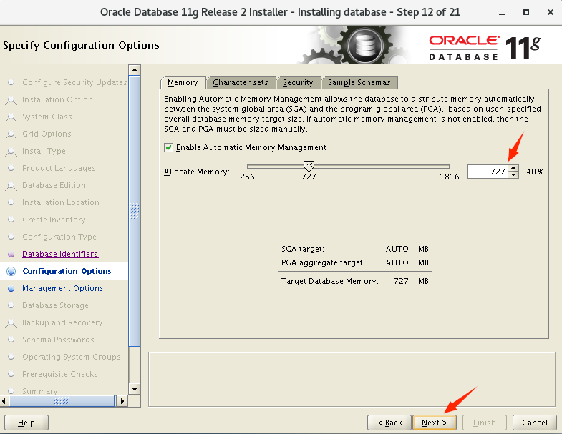Viewport: 562px width, 434px height.
Task: Click the slider maximum value 1816
Action: point(450,177)
